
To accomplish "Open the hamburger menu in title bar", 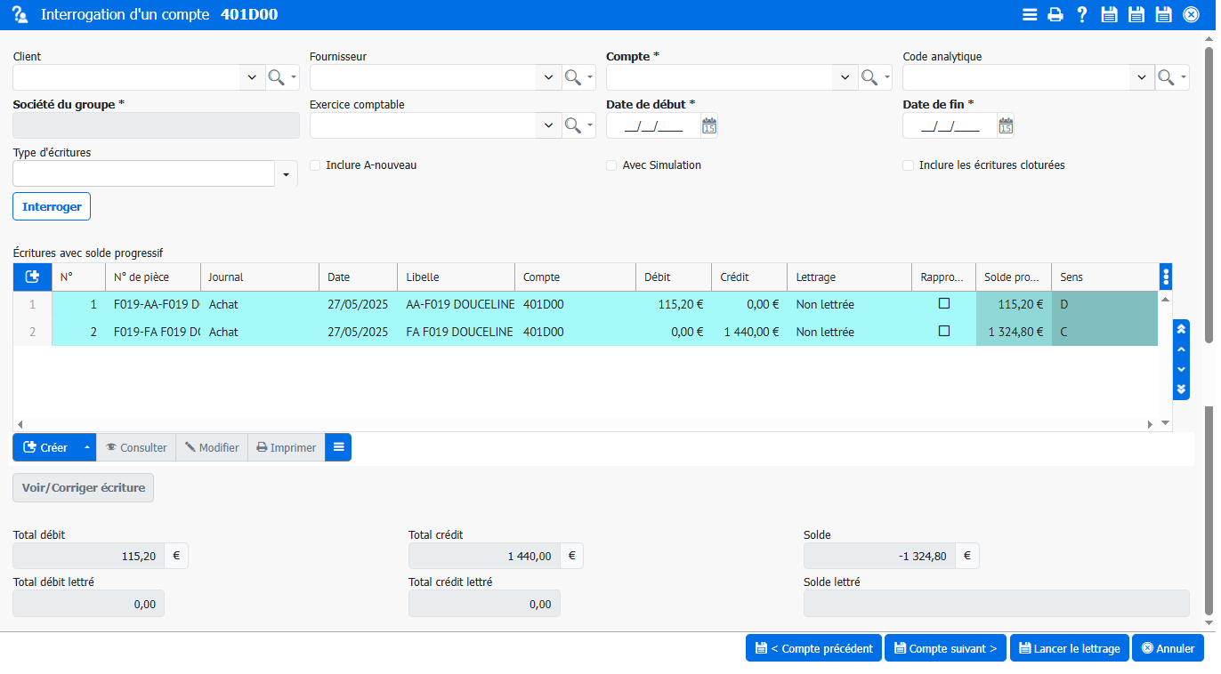I will coord(1030,14).
